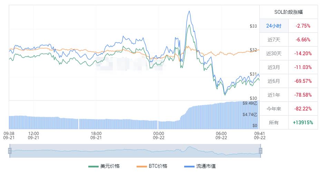
Task: Select the 近30天 period row
Action: point(274,54)
